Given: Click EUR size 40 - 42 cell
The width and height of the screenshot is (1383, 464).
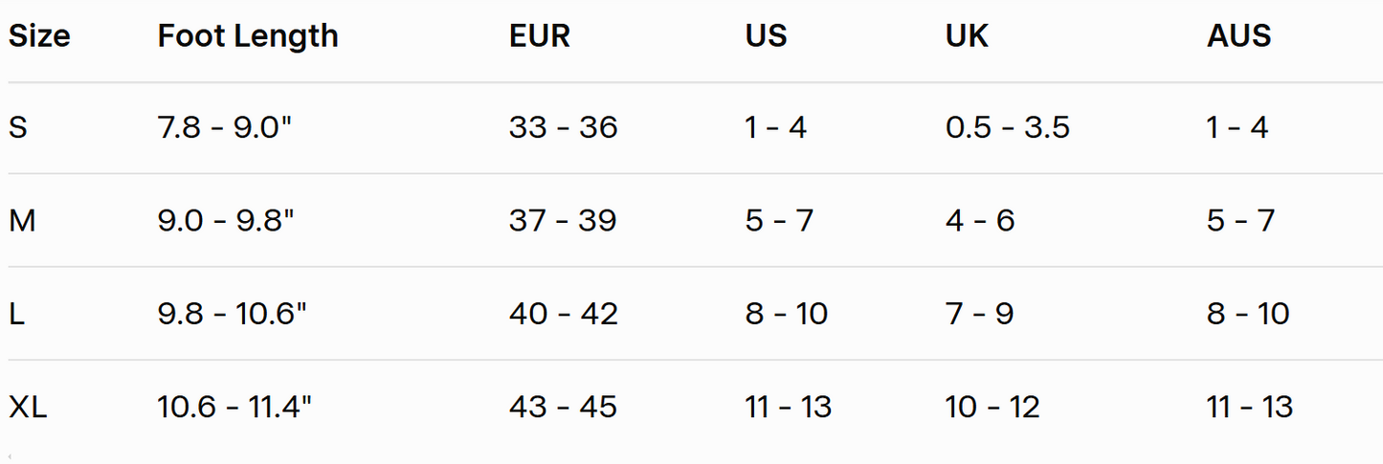Looking at the screenshot, I should tap(563, 314).
